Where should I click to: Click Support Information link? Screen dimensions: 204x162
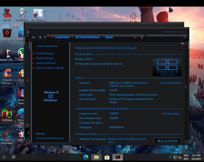tap(171, 83)
